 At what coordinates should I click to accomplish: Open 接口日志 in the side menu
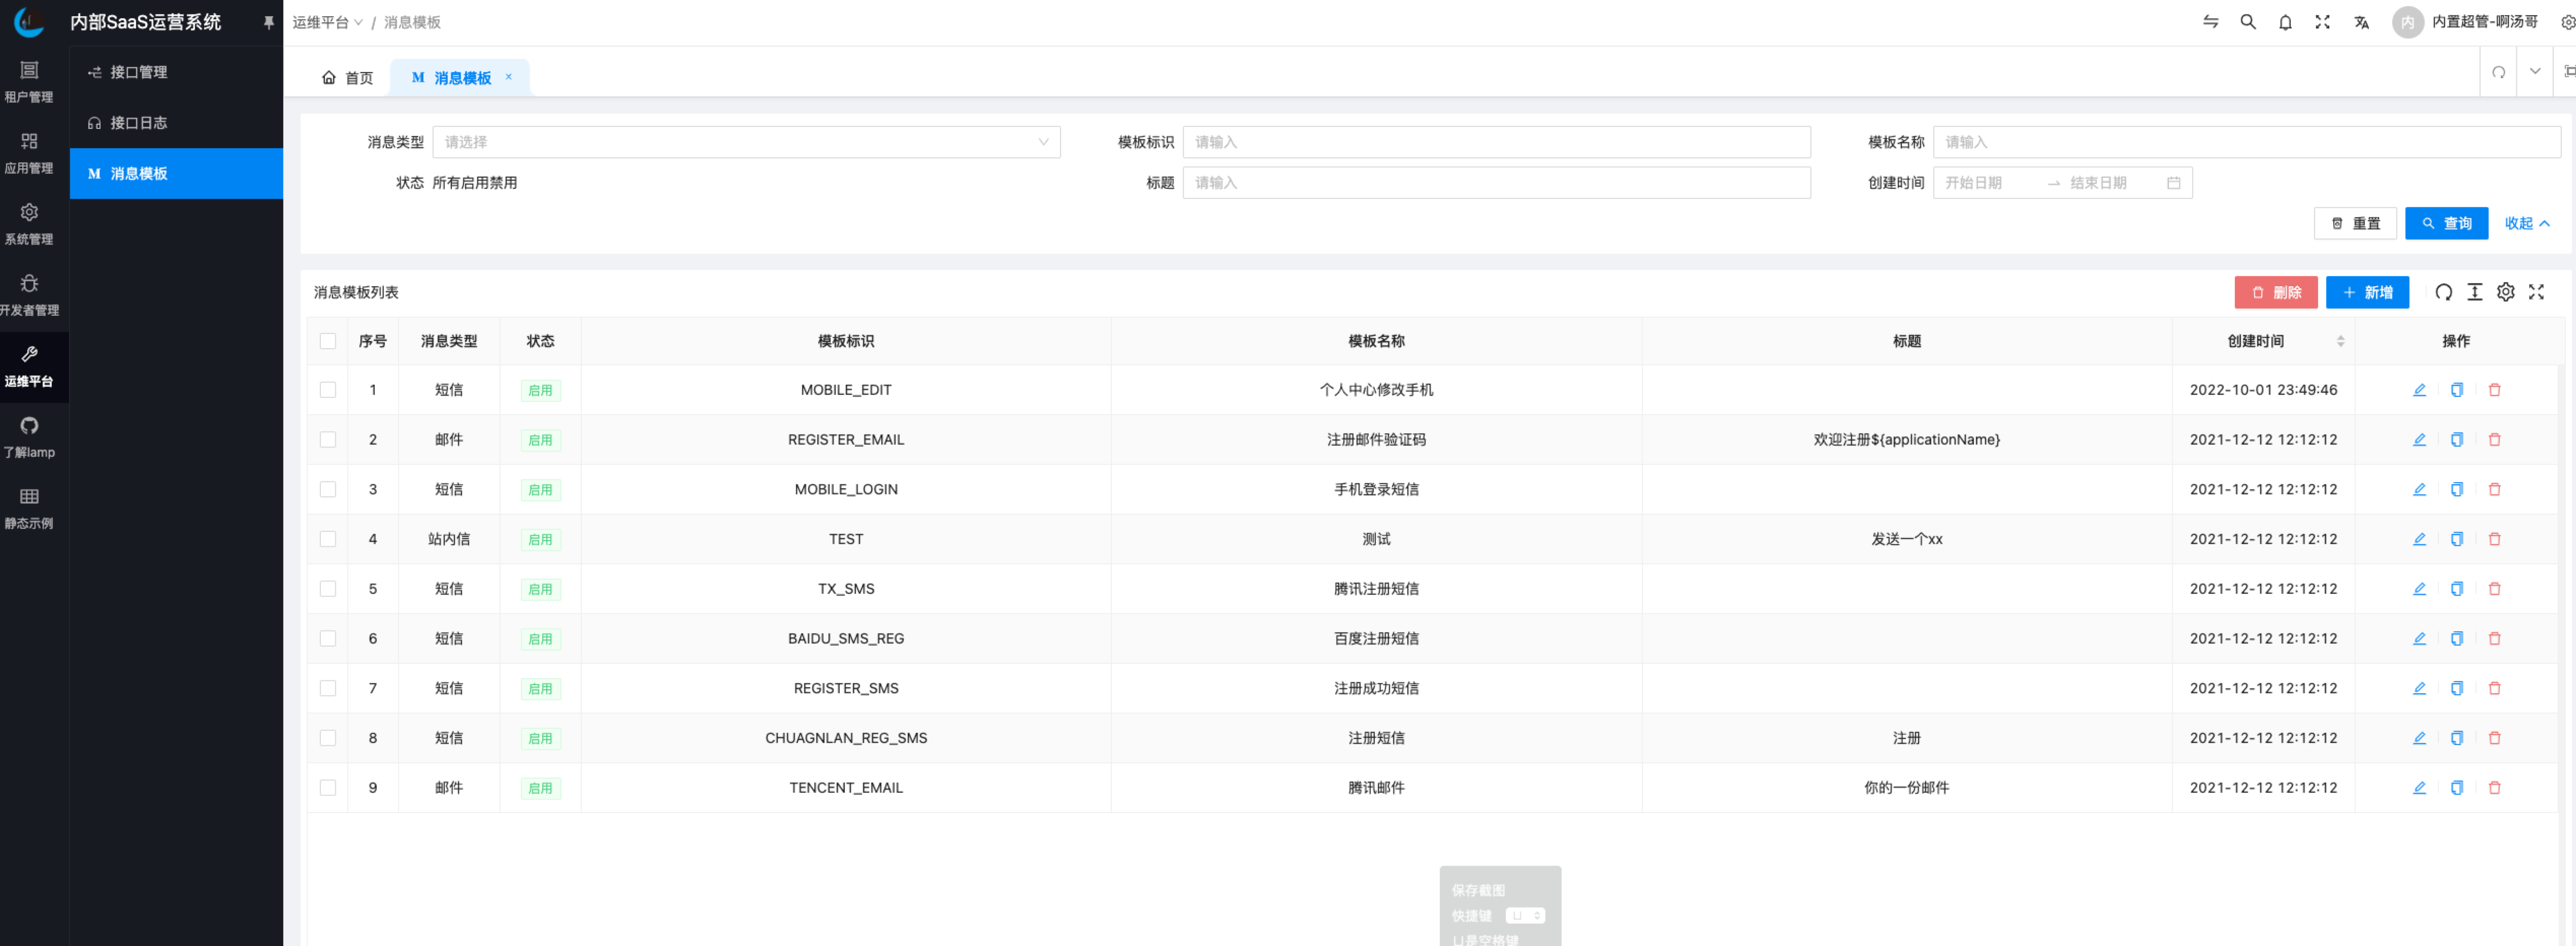click(139, 123)
